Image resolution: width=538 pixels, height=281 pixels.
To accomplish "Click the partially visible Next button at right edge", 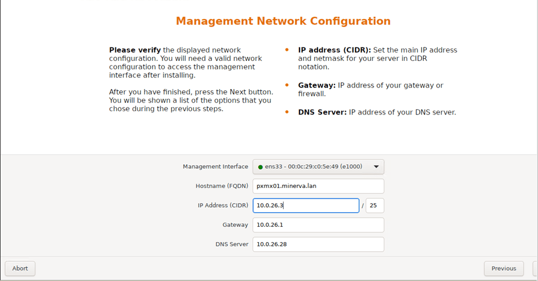I will 535,269.
